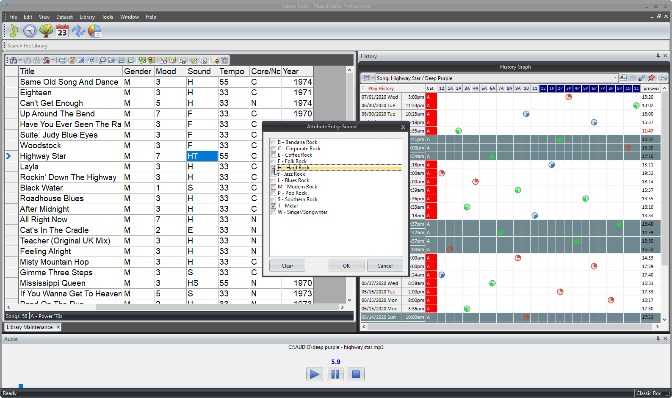Open the Dataset menu
672x398 pixels.
coord(64,17)
